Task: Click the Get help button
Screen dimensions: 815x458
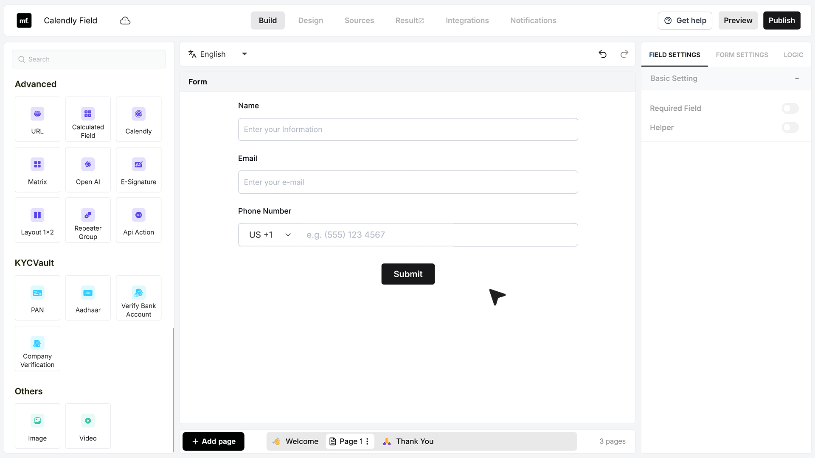Action: [x=685, y=20]
